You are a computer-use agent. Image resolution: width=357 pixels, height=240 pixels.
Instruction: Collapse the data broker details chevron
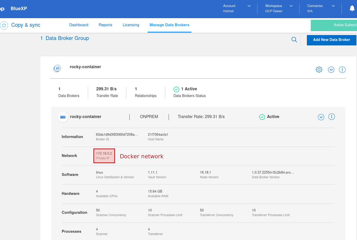pyautogui.click(x=321, y=117)
